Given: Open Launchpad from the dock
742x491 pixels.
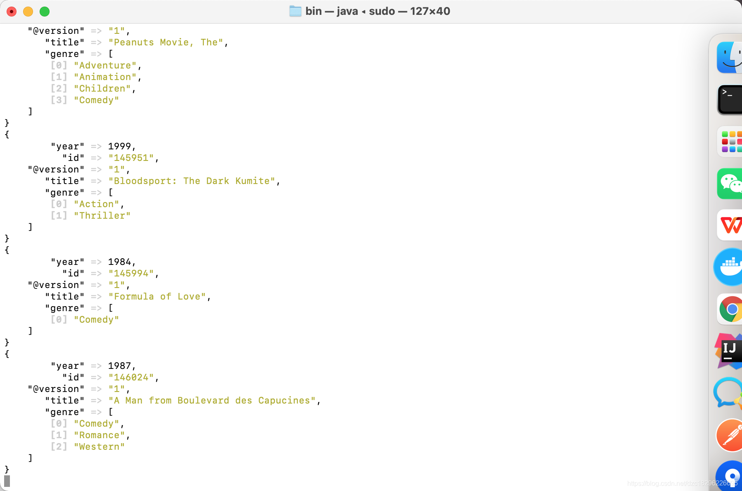Looking at the screenshot, I should coord(730,142).
